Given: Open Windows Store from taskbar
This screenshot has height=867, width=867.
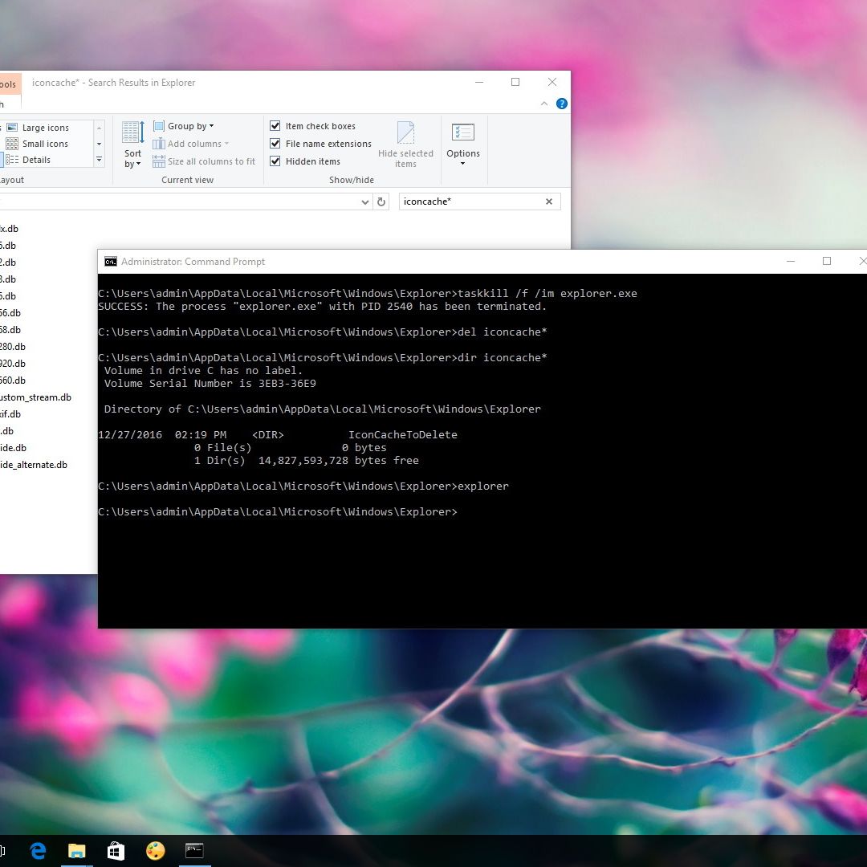Looking at the screenshot, I should click(x=116, y=851).
